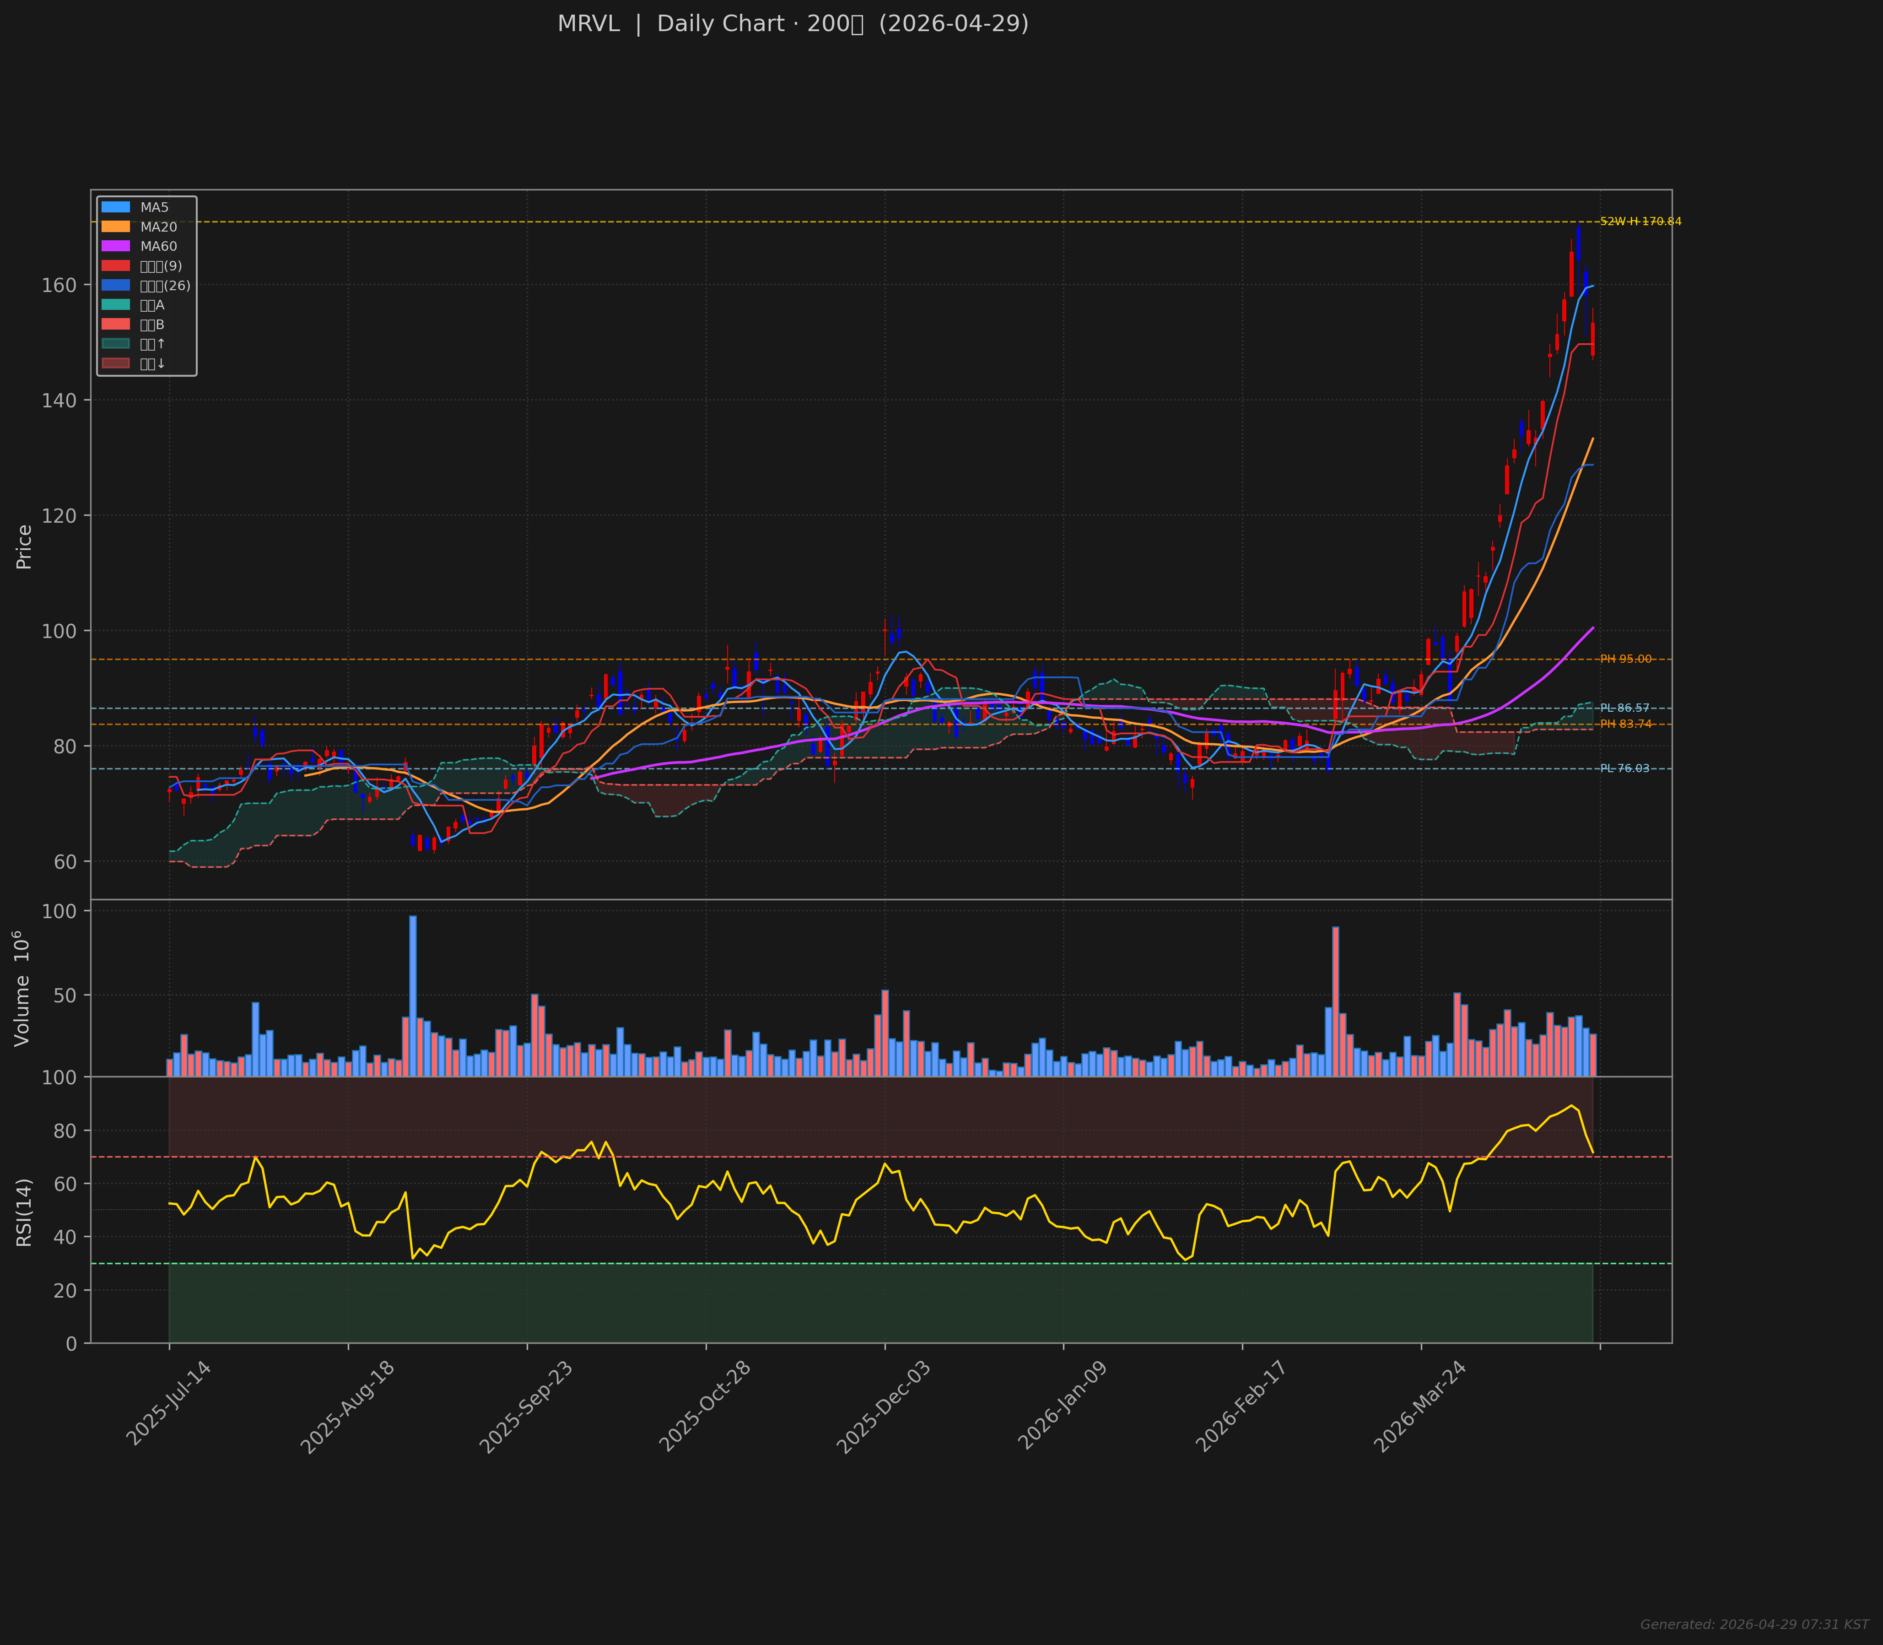Click the up-arrow cloud legend swatch
The height and width of the screenshot is (1645, 1883).
tap(116, 344)
